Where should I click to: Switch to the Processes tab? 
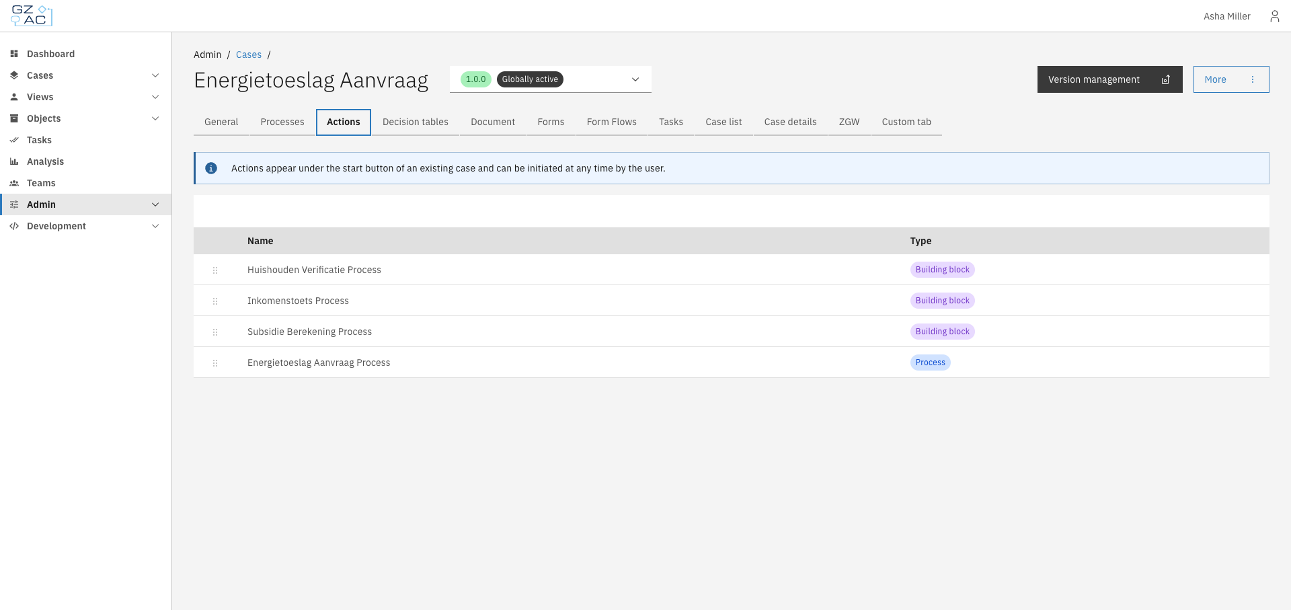click(282, 122)
